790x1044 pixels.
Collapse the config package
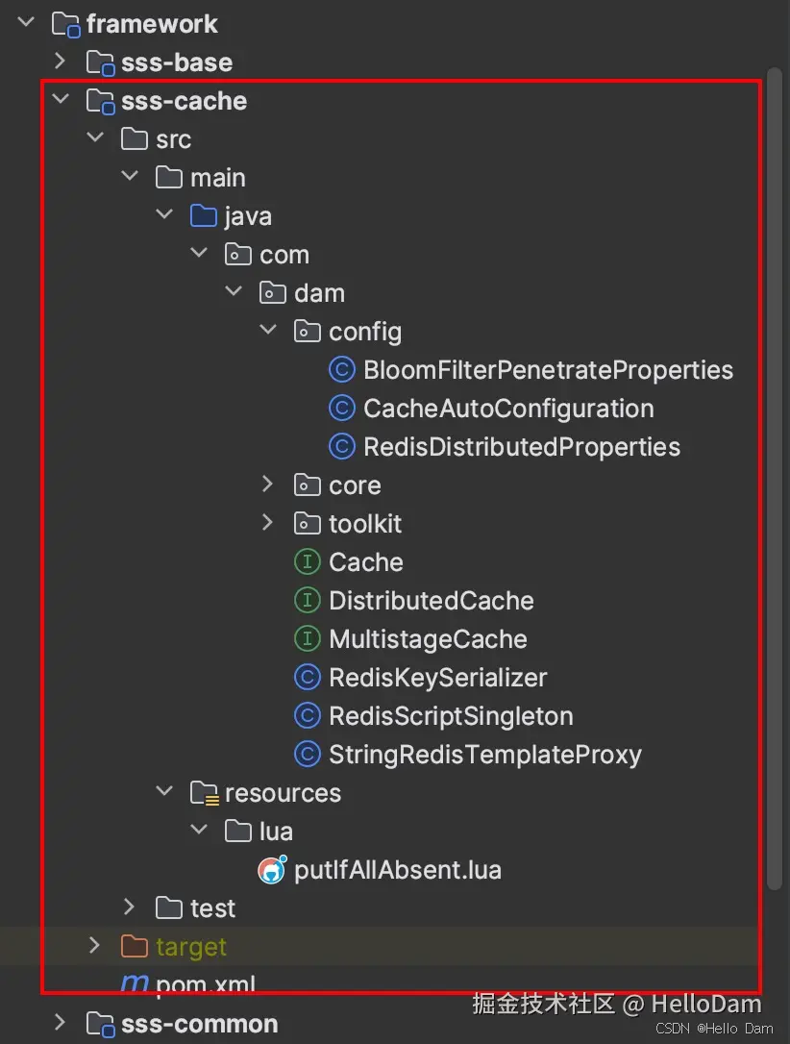click(x=267, y=330)
